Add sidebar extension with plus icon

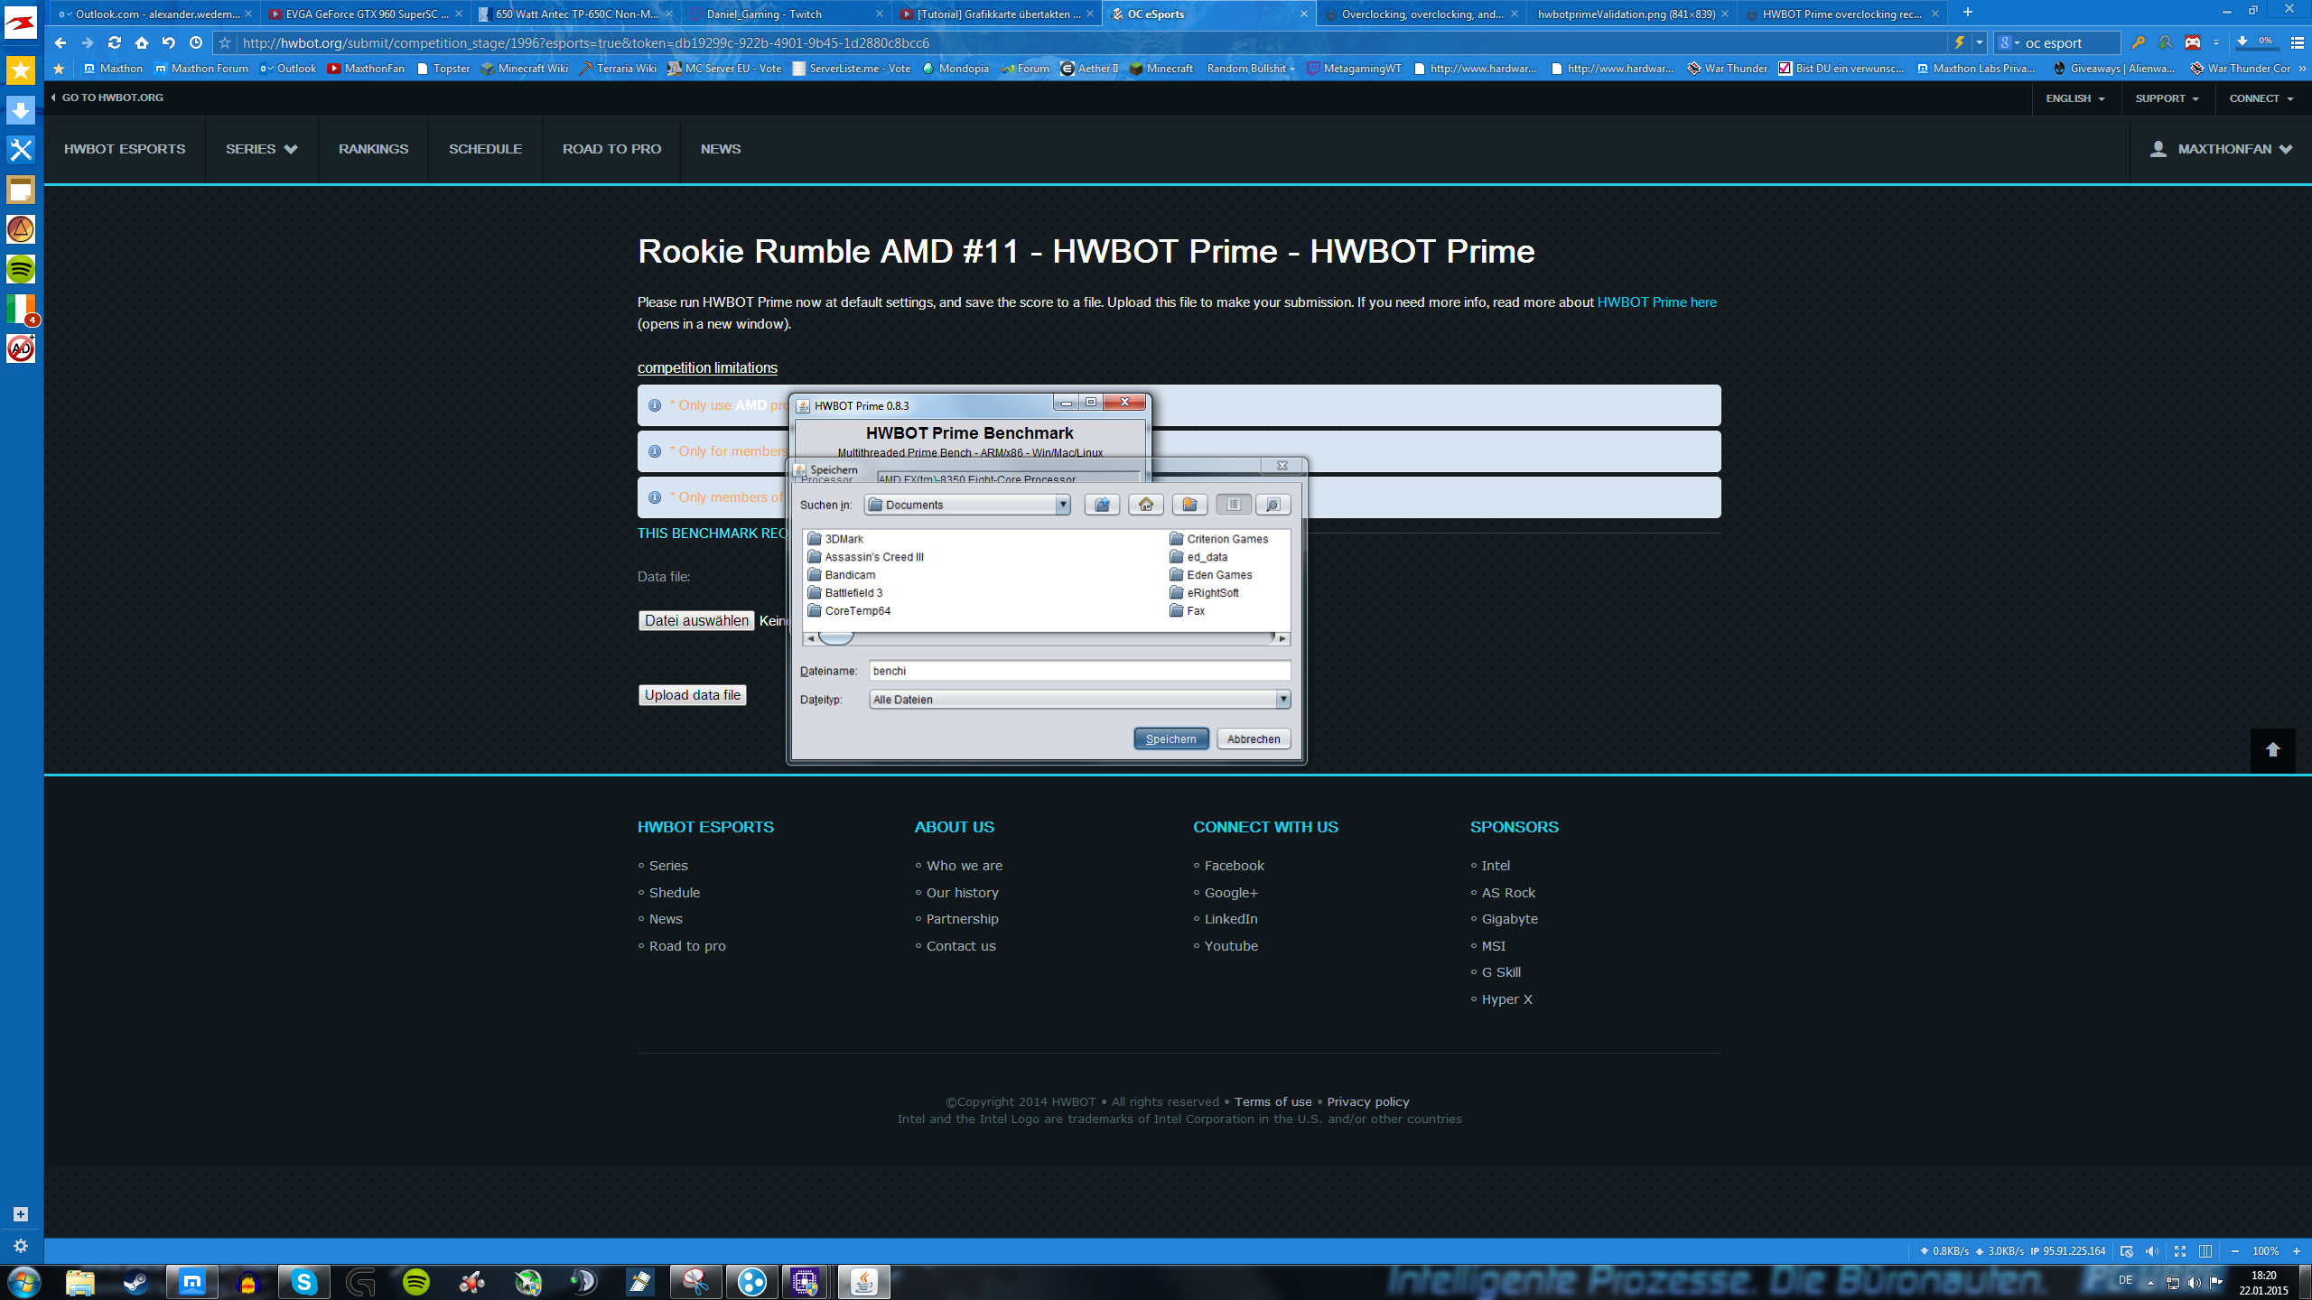(21, 1214)
